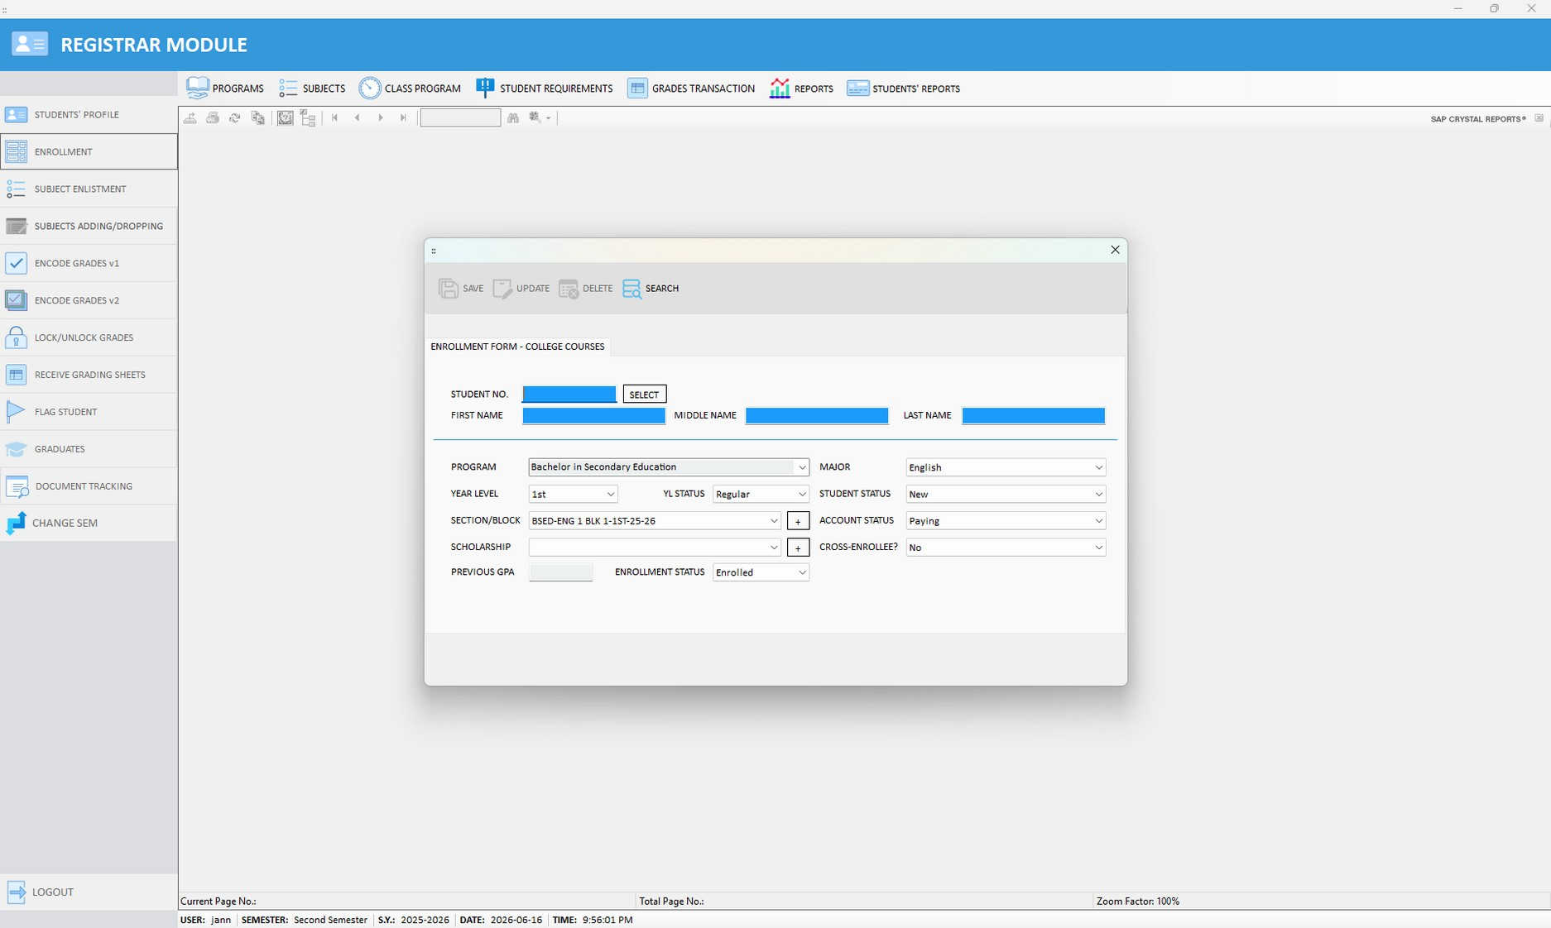Add a new section/block with plus button

pos(798,521)
